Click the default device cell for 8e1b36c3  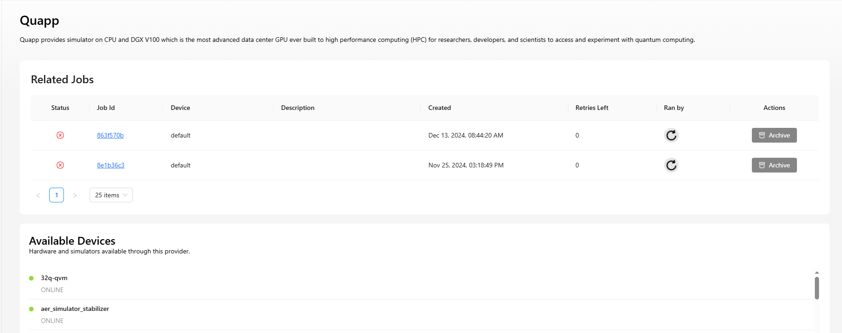[181, 165]
